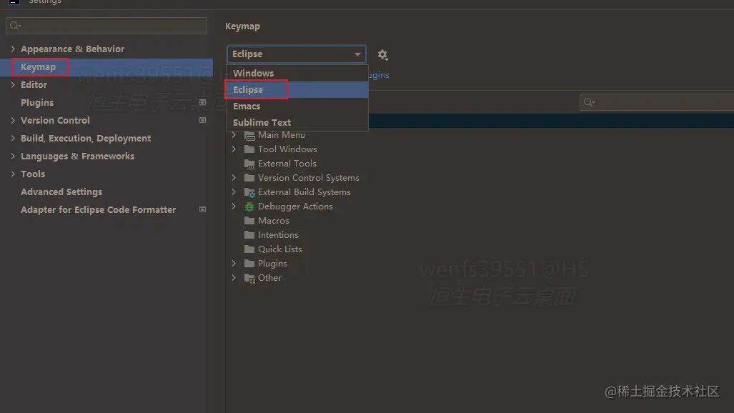This screenshot has width=734, height=413.
Task: Expand the Version Control Systems keymap node
Action: tap(234, 177)
